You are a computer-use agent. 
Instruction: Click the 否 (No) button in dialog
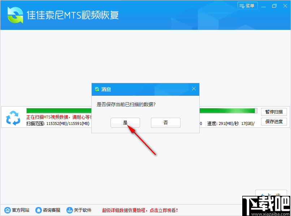click(x=166, y=122)
